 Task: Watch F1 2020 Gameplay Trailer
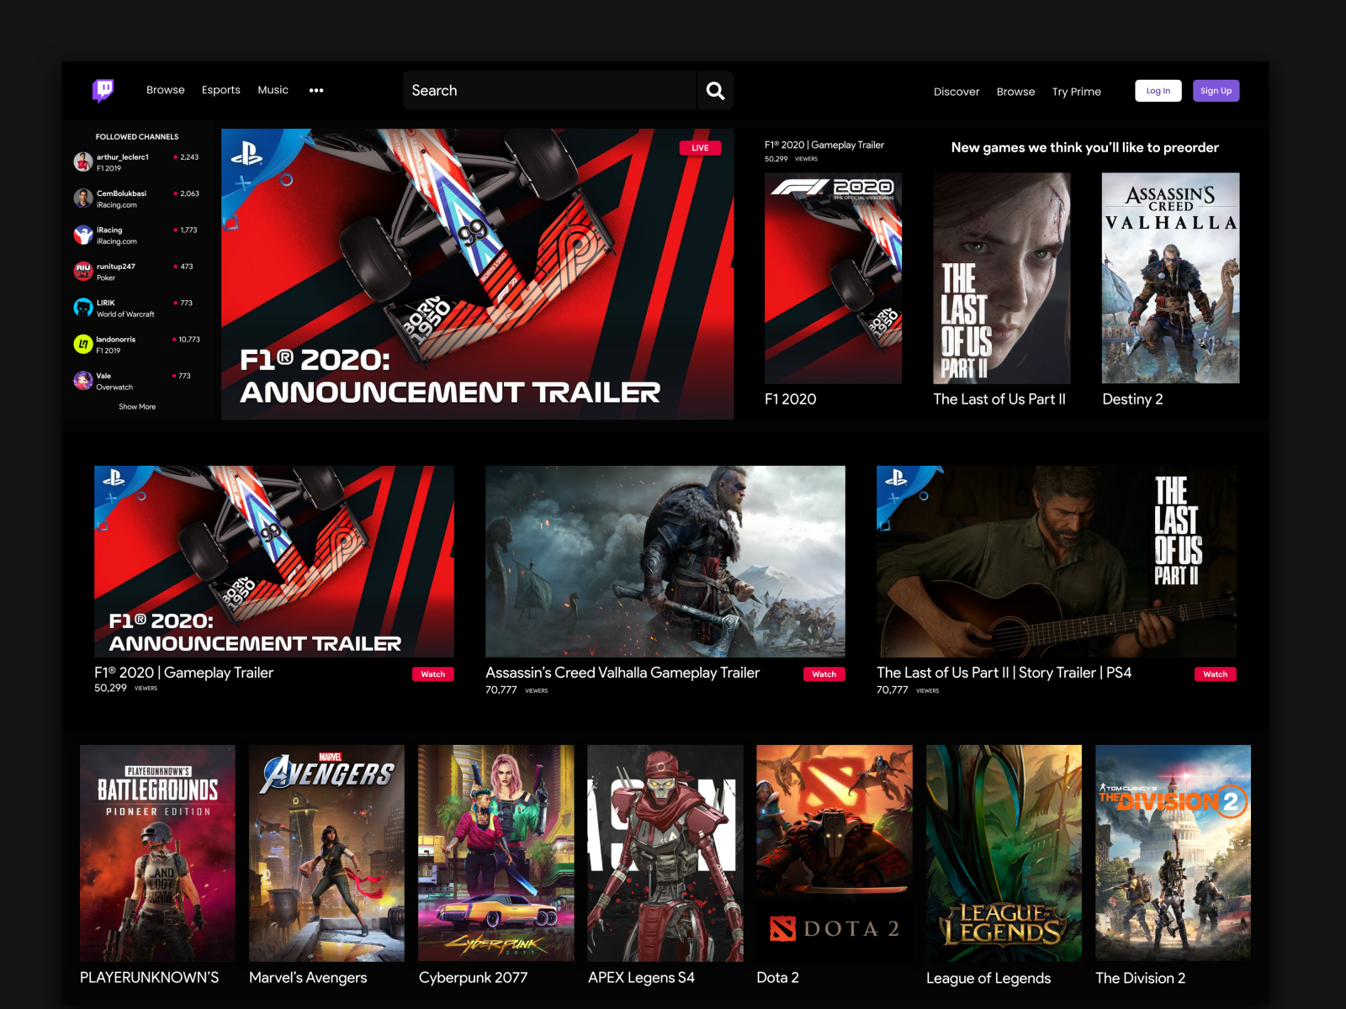[x=433, y=674]
